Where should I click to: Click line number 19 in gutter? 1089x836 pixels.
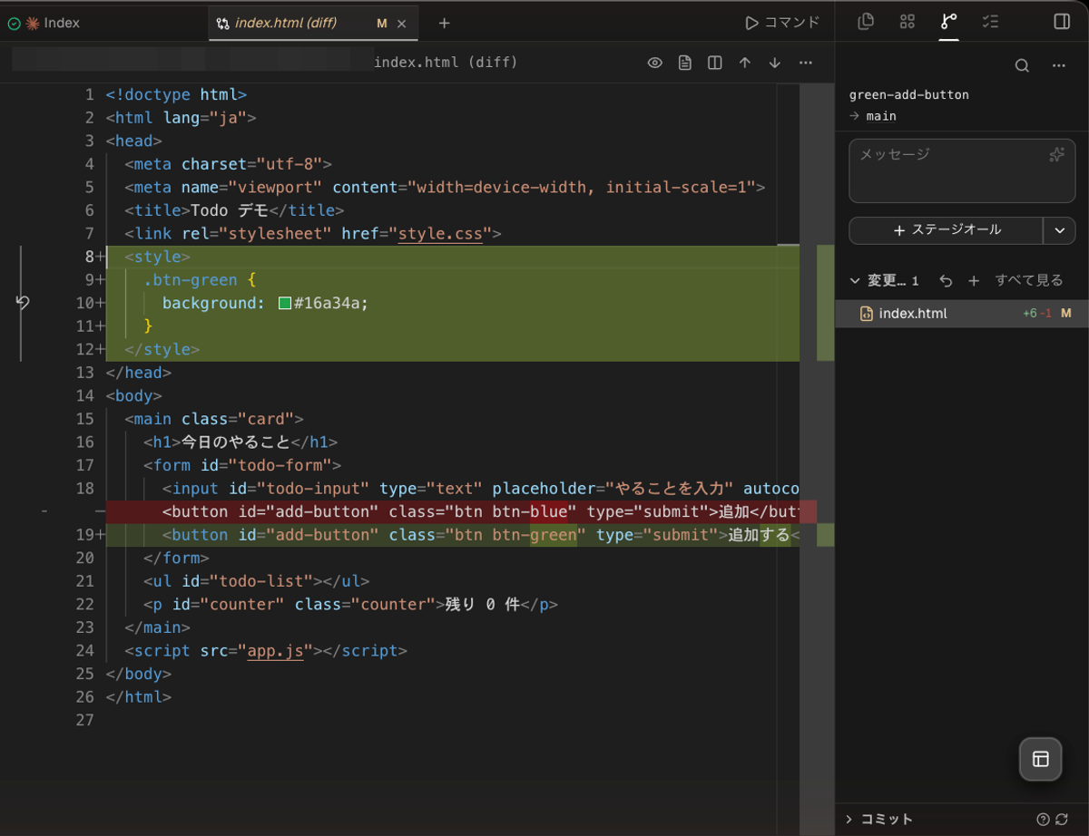click(x=84, y=535)
